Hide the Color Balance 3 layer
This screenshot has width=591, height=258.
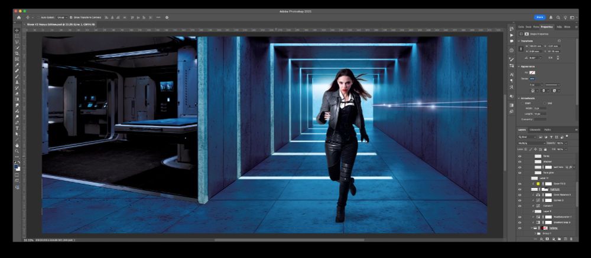click(519, 195)
